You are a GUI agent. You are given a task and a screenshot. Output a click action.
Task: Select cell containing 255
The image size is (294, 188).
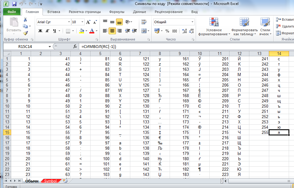tap(259, 133)
